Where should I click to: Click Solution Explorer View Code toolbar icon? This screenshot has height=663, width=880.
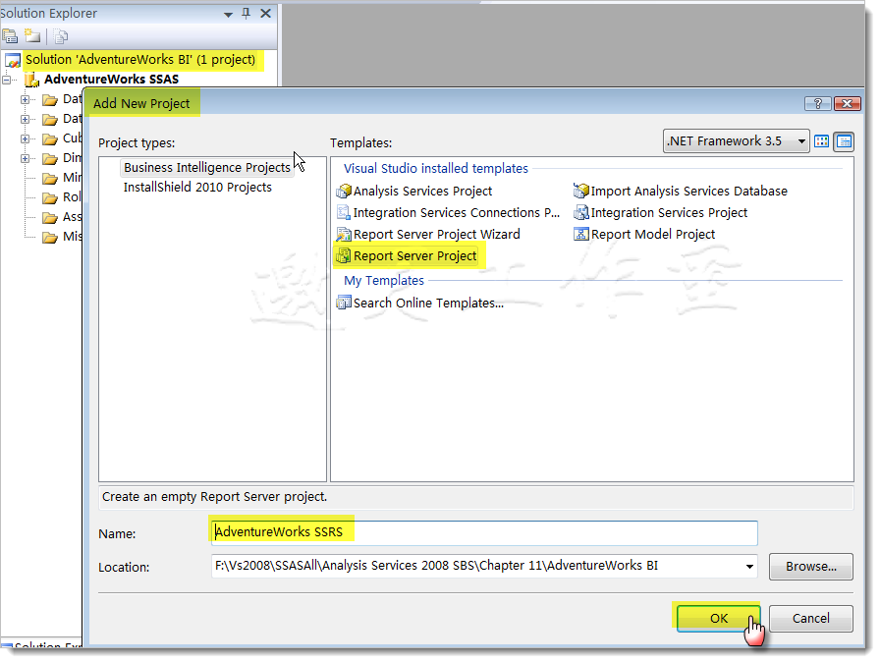point(61,36)
